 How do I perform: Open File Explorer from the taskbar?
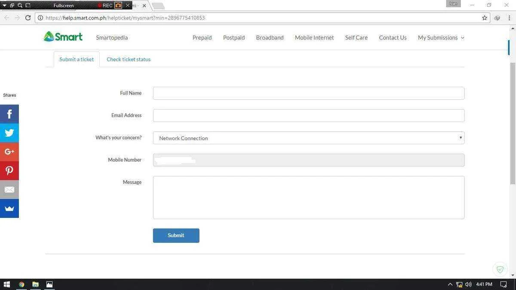36,284
